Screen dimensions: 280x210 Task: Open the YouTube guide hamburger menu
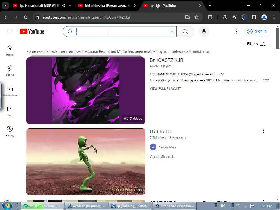click(x=10, y=31)
